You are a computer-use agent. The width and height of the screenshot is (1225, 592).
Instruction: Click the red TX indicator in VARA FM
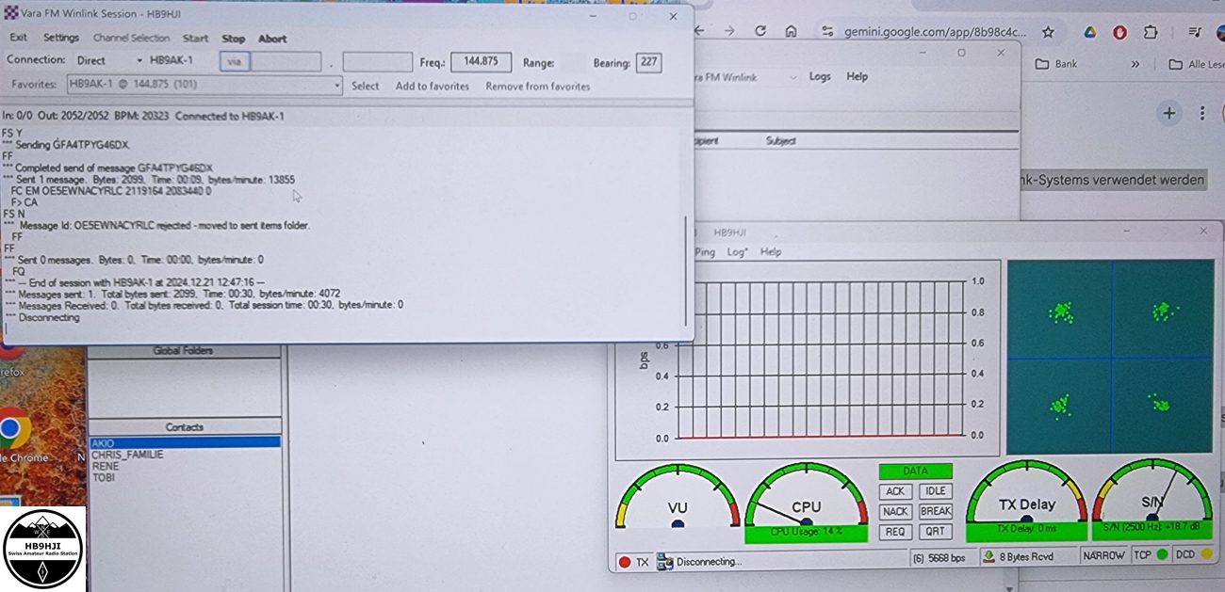pos(624,562)
